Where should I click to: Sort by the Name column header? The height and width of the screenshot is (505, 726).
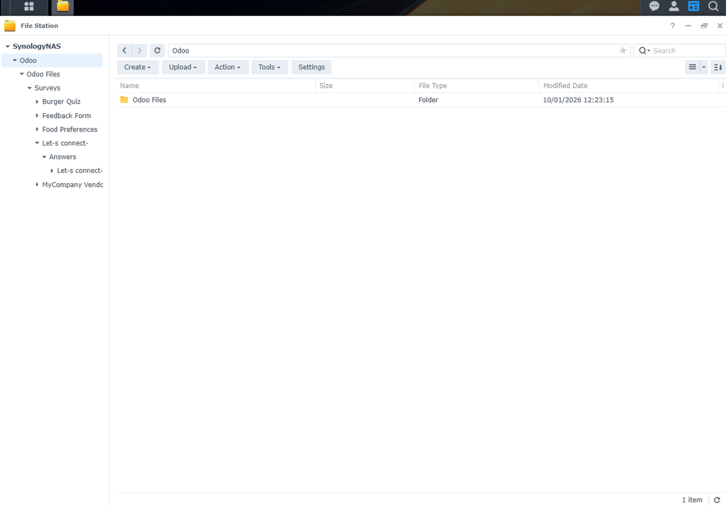[216, 85]
